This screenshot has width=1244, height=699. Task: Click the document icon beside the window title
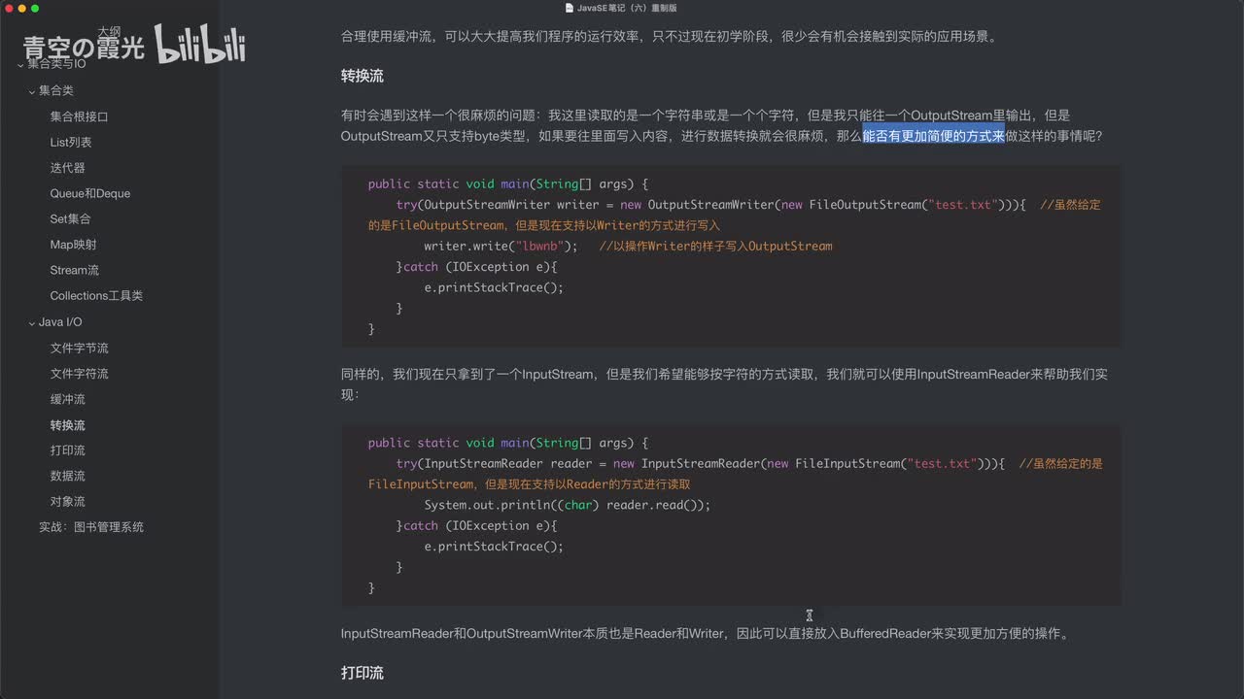click(569, 8)
